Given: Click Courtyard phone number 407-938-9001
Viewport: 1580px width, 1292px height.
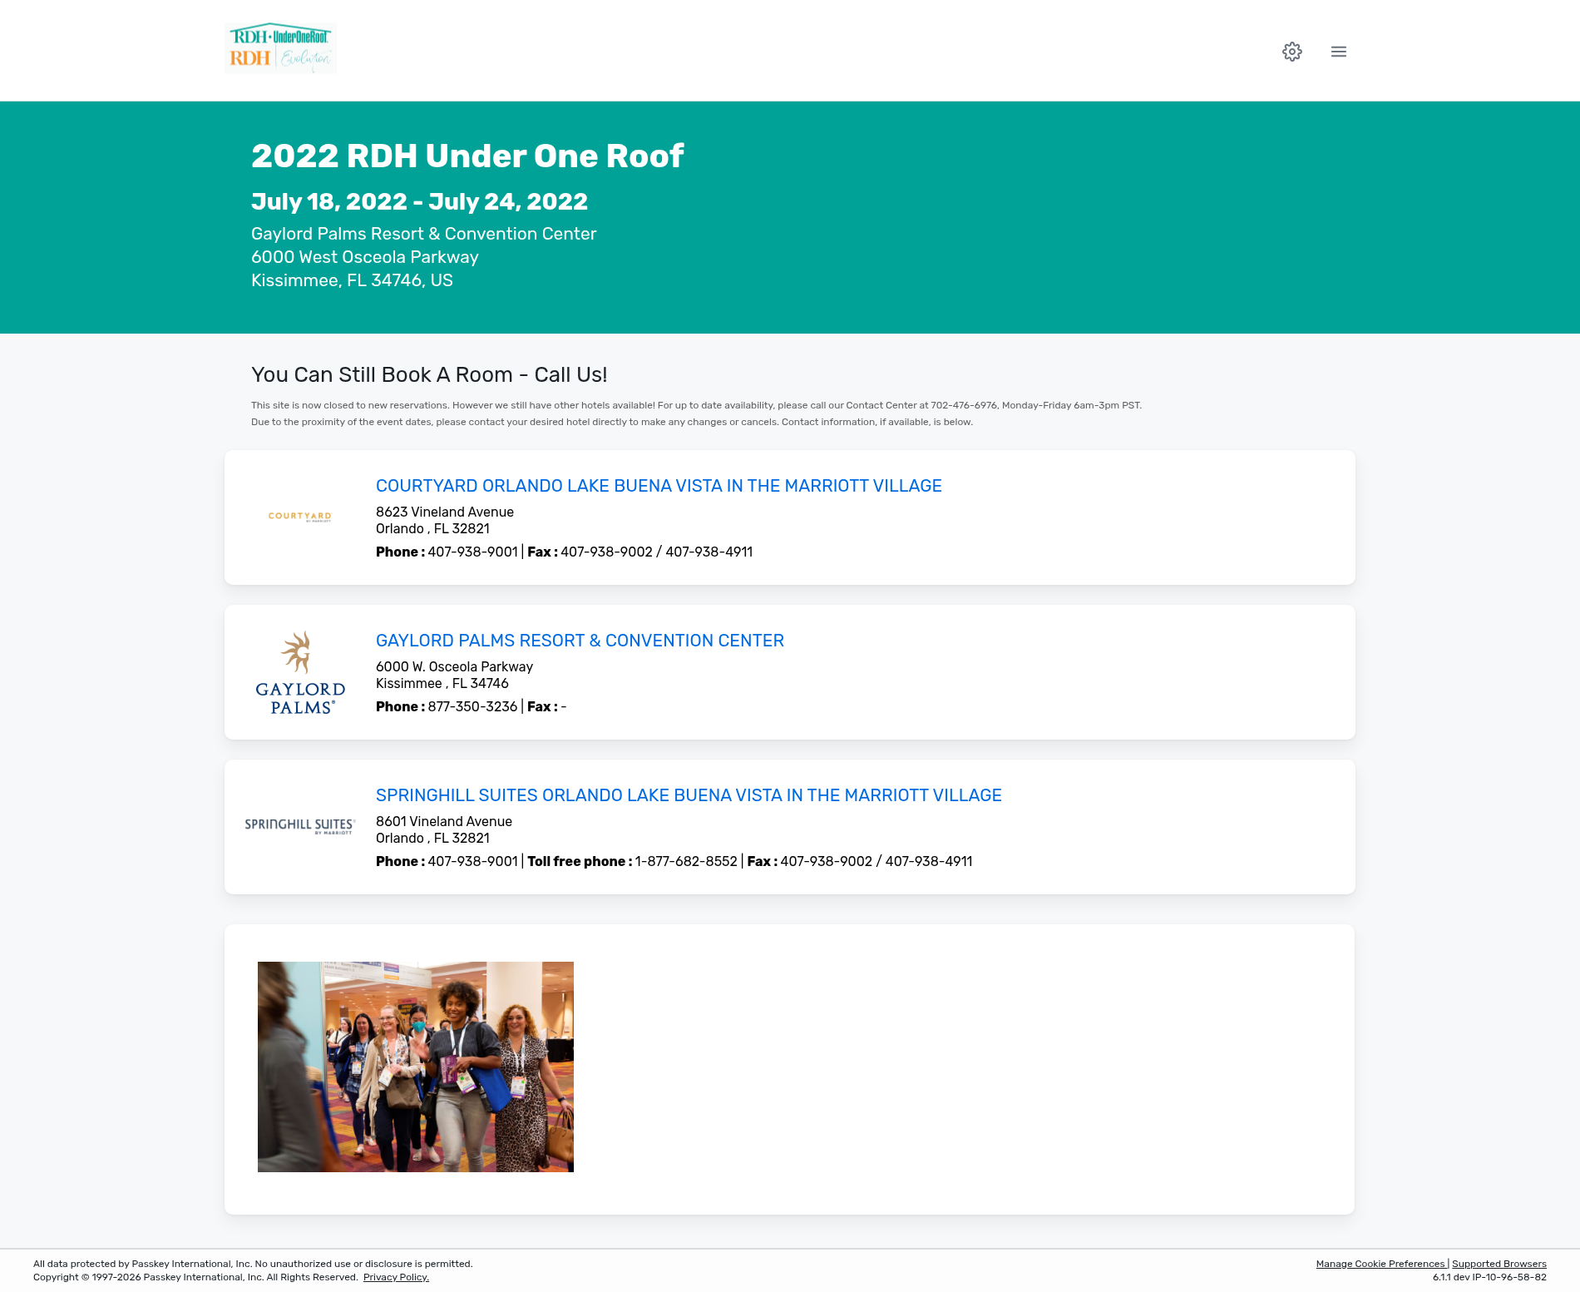Looking at the screenshot, I should coord(472,552).
